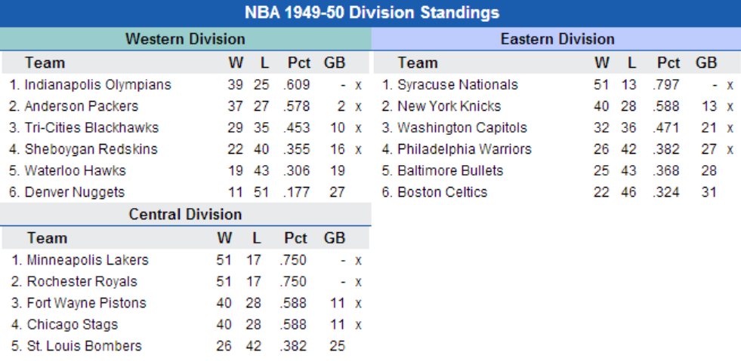Click the W column header in Central Division
This screenshot has height=361, width=741.
tap(224, 238)
